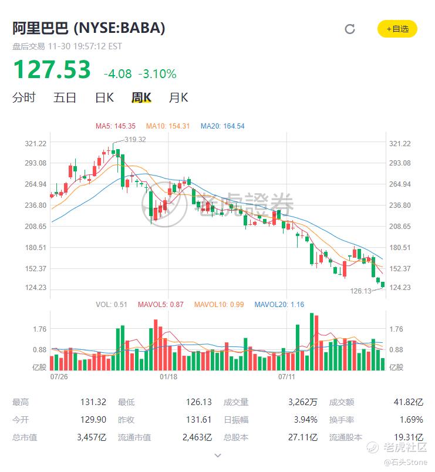Click 总市值 value 3,457亿
This screenshot has width=435, height=472.
click(x=92, y=437)
